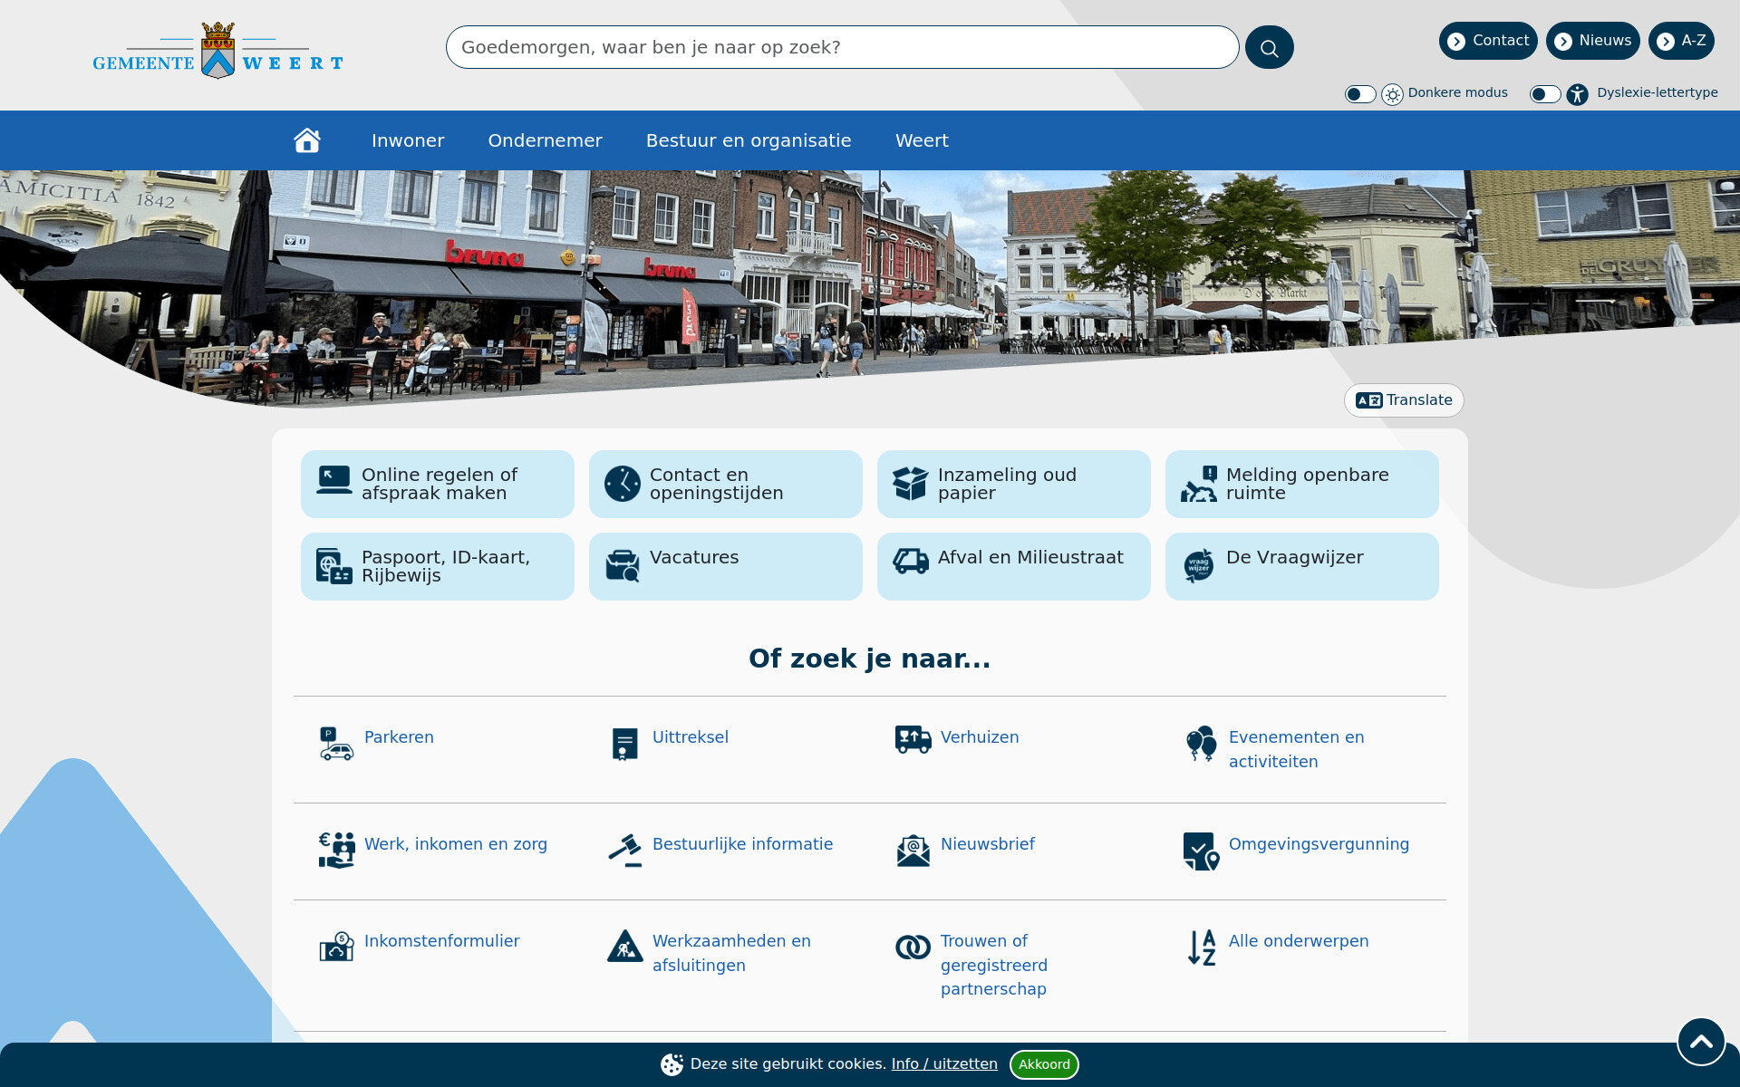Toggle Dyslexie-lettertype switch
This screenshot has height=1087, width=1740.
pyautogui.click(x=1545, y=94)
